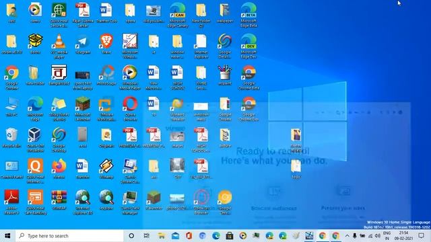
Task: Open File Explorer from the taskbar
Action: pyautogui.click(x=162, y=236)
